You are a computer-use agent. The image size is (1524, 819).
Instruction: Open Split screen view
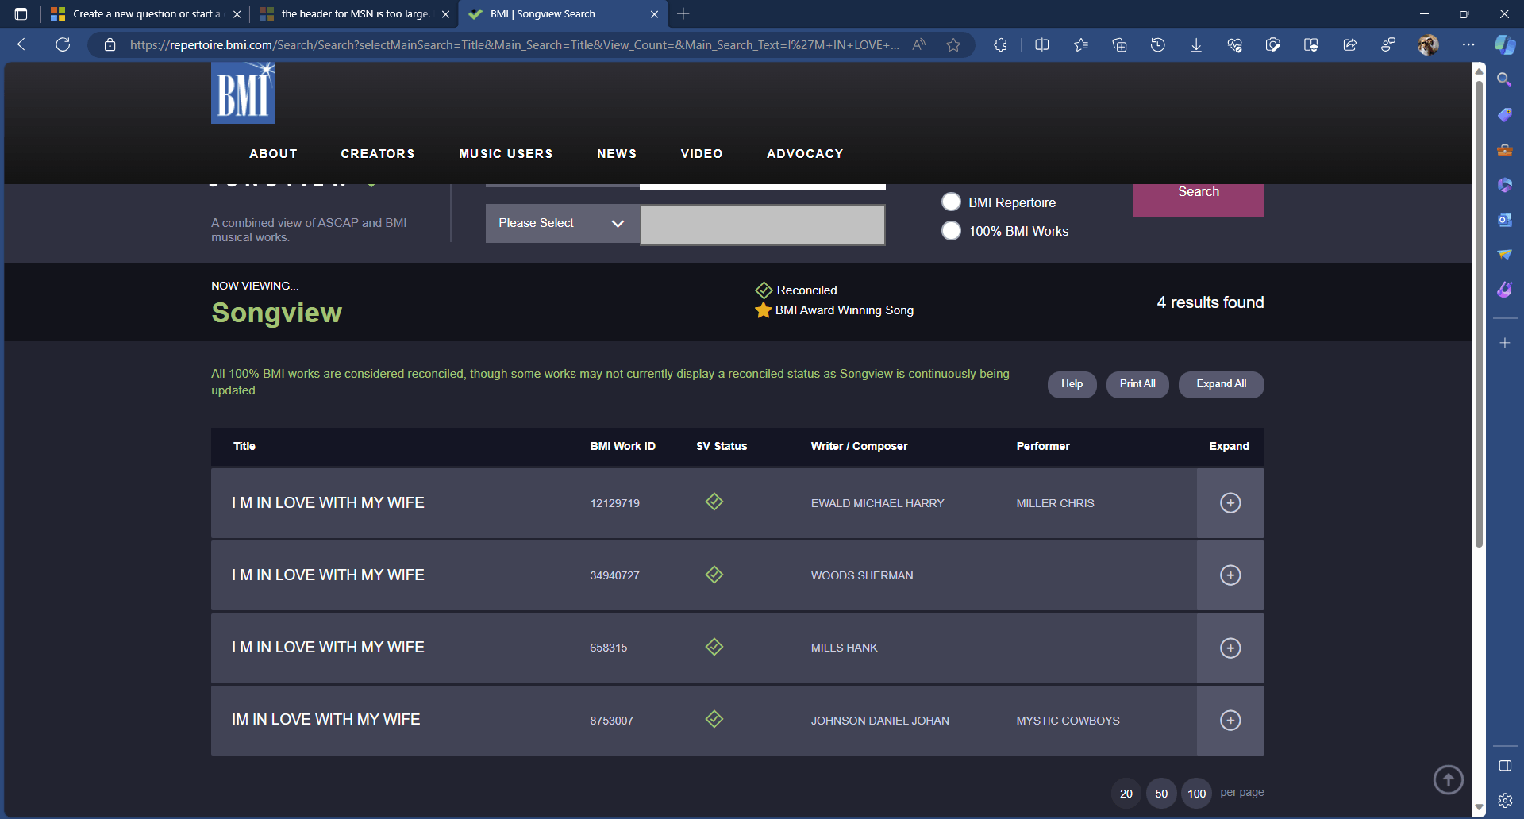click(x=1042, y=45)
